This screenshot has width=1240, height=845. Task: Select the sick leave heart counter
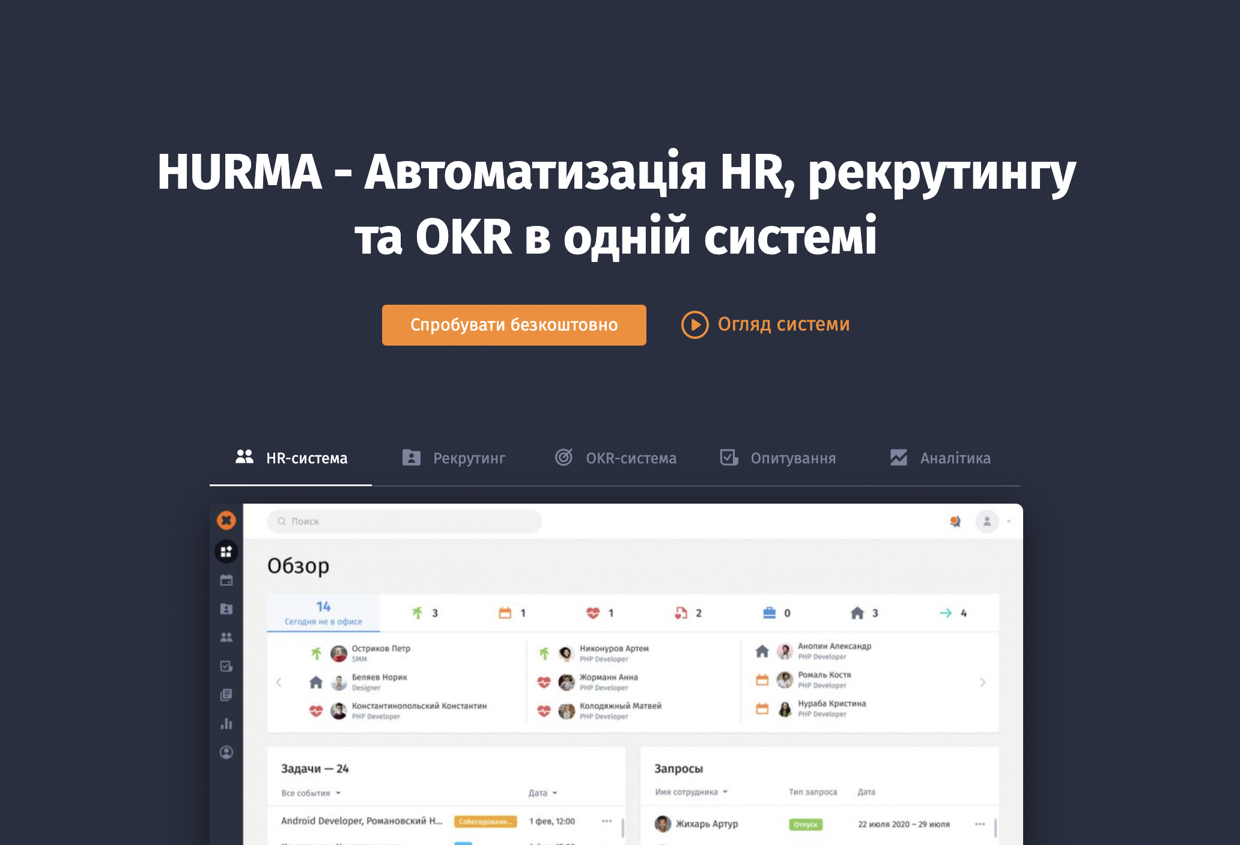[600, 613]
